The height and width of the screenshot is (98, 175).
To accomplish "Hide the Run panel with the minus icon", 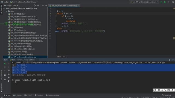I will pos(173,60).
